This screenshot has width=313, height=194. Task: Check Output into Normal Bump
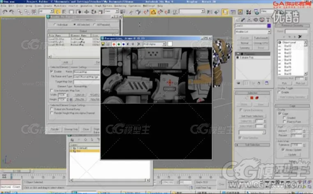click(x=51, y=109)
